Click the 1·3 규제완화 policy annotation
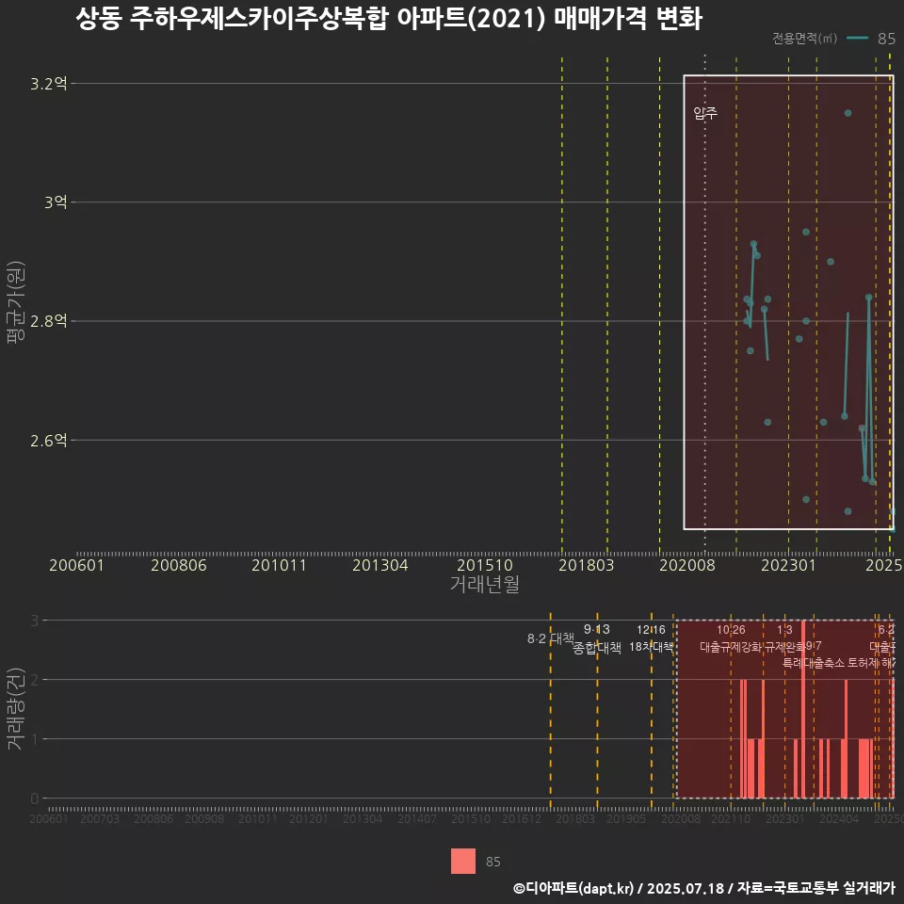The height and width of the screenshot is (904, 904). [784, 638]
